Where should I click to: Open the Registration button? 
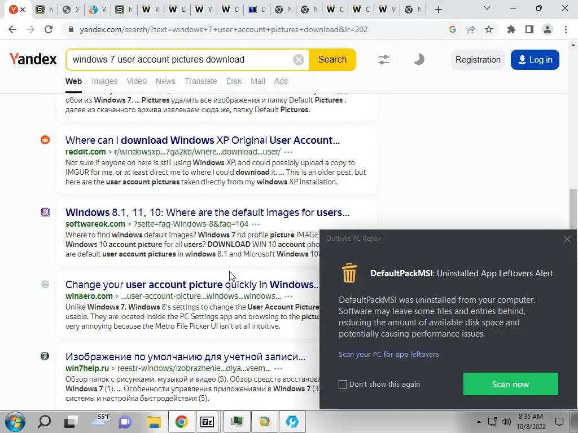(478, 60)
